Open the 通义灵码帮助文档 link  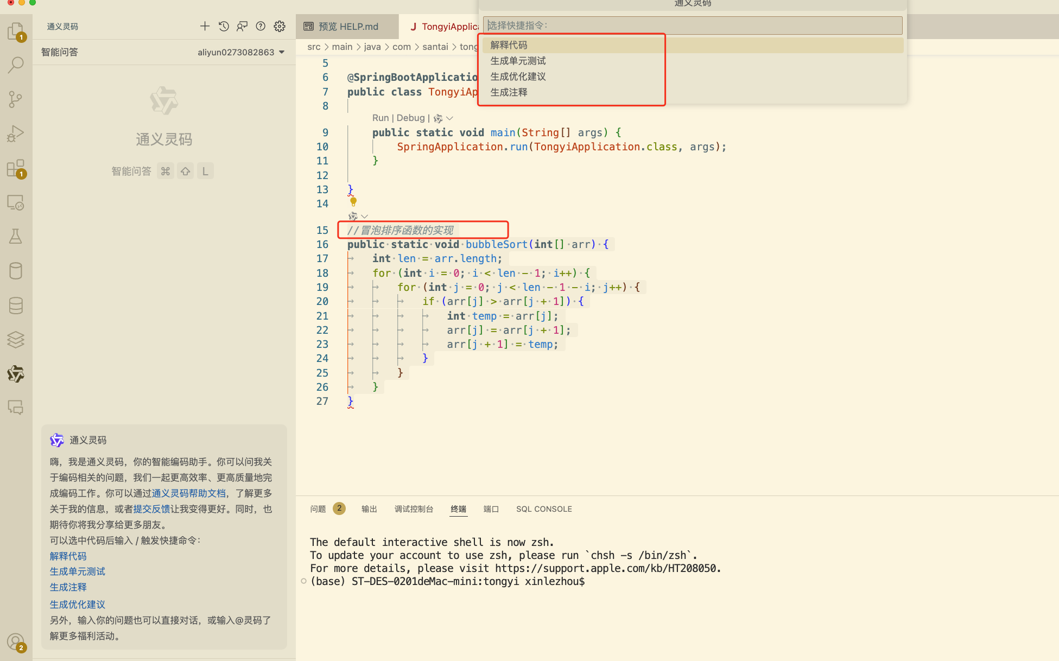189,493
